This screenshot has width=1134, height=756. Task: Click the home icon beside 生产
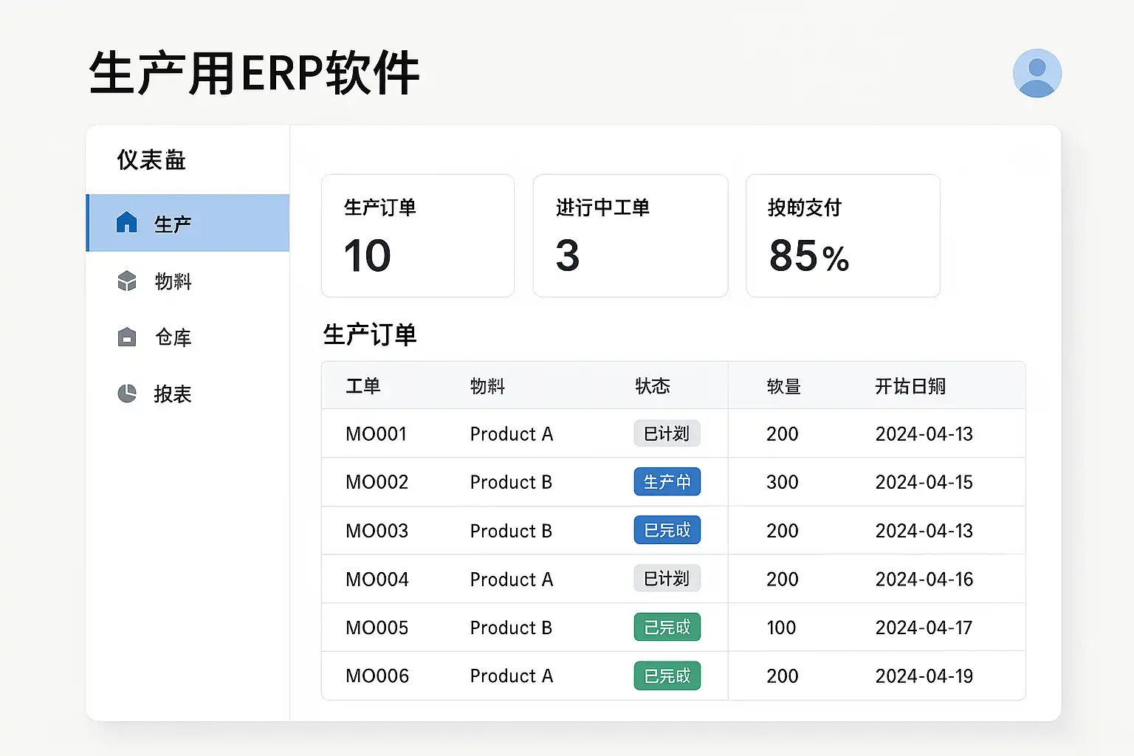coord(127,223)
